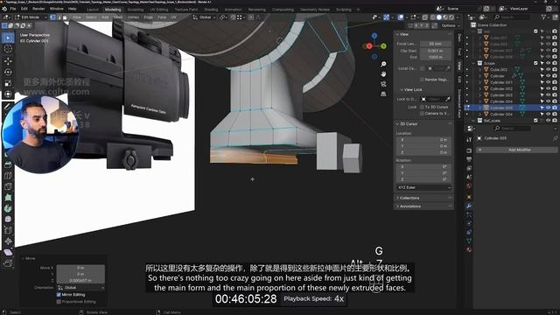560x315 pixels.
Task: Hide Cube.002 with its eye icon
Action: point(549,70)
